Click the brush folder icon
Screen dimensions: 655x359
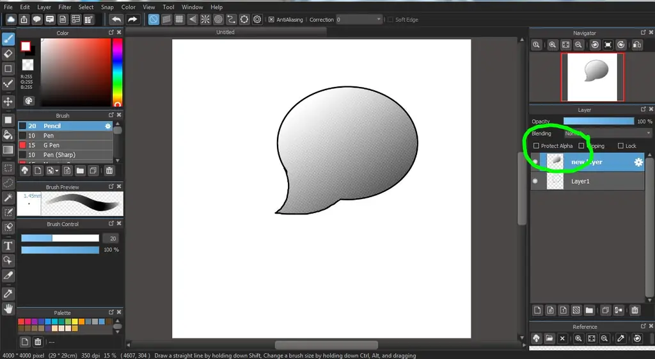tap(80, 170)
